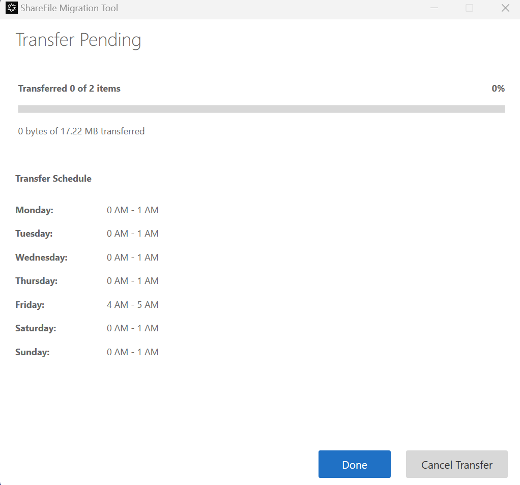Click Saturday's 0 AM - 1 AM time
This screenshot has height=485, width=520.
coord(133,328)
